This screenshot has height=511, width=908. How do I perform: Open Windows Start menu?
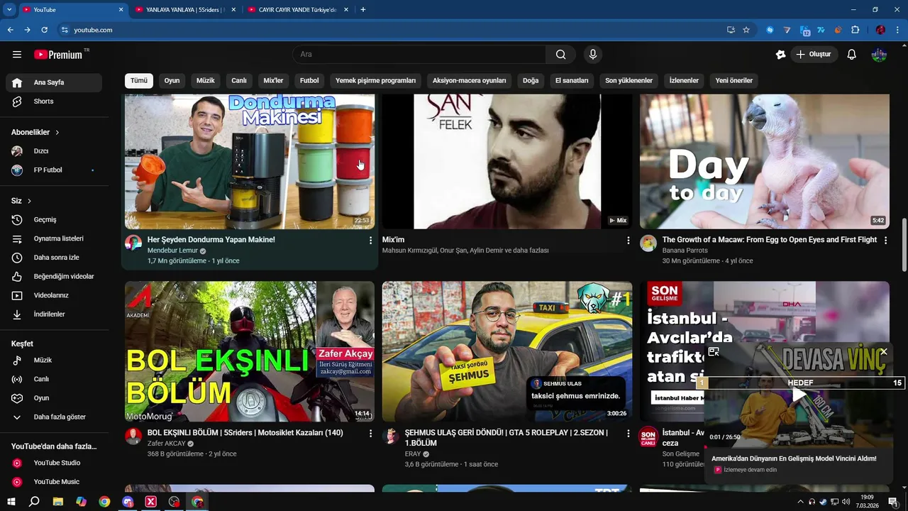[11, 502]
